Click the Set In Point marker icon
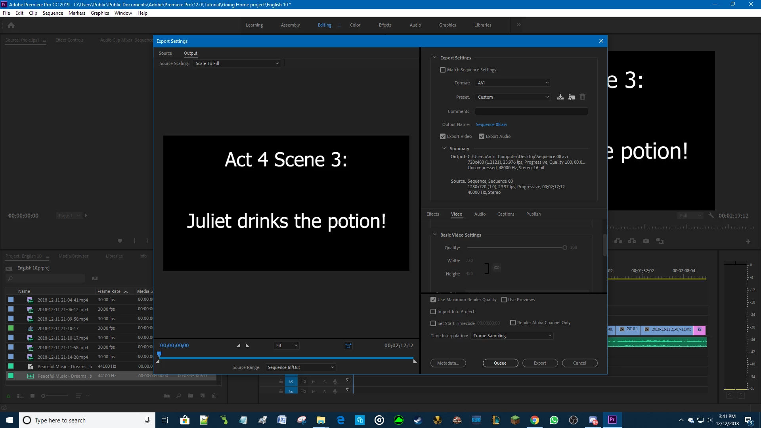Viewport: 761px width, 428px height. (x=238, y=346)
